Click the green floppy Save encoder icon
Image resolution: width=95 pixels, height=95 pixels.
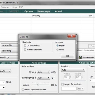coord(80,57)
